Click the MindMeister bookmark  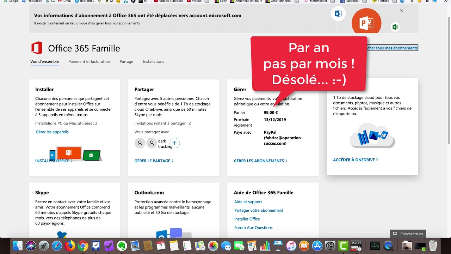(316, 1)
